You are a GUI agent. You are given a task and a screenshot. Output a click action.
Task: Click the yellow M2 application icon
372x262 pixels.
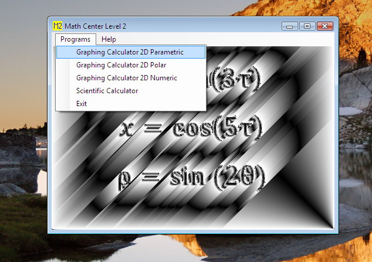point(58,26)
